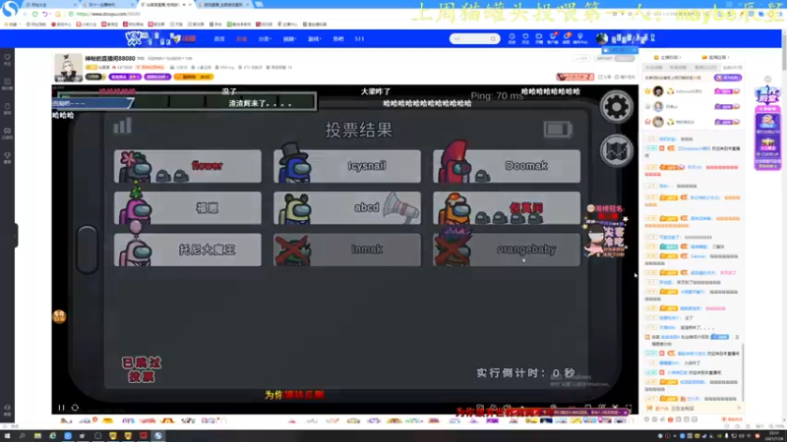Open the 鱼吧 nav item
Viewport: 787px width, 442px height.
pyautogui.click(x=338, y=38)
